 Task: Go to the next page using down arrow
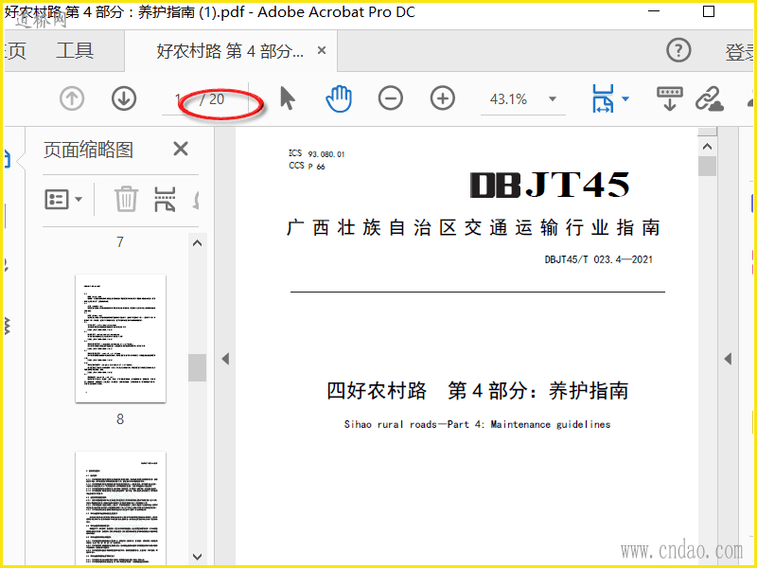pyautogui.click(x=124, y=98)
